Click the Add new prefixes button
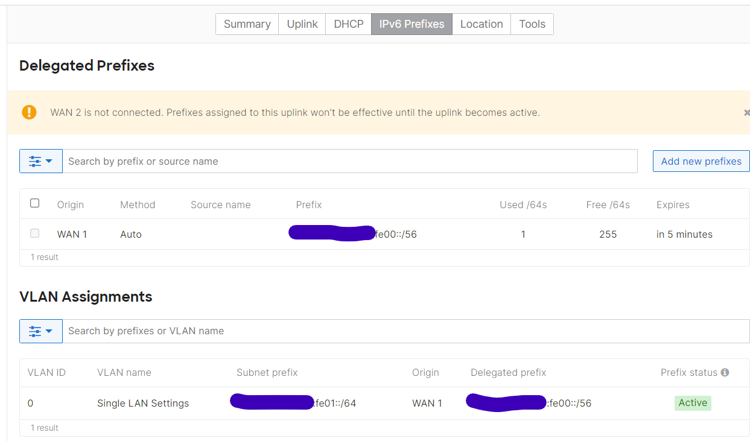 click(x=701, y=161)
